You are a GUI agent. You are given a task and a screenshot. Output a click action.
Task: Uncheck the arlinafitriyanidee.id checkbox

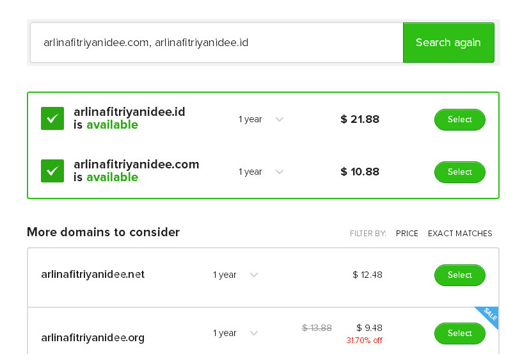(52, 118)
